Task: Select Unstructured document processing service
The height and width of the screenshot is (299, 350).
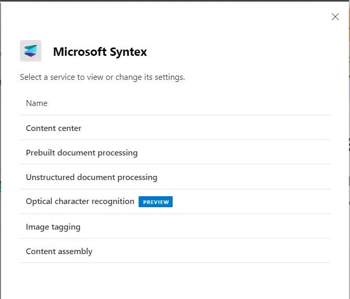Action: 175,177
